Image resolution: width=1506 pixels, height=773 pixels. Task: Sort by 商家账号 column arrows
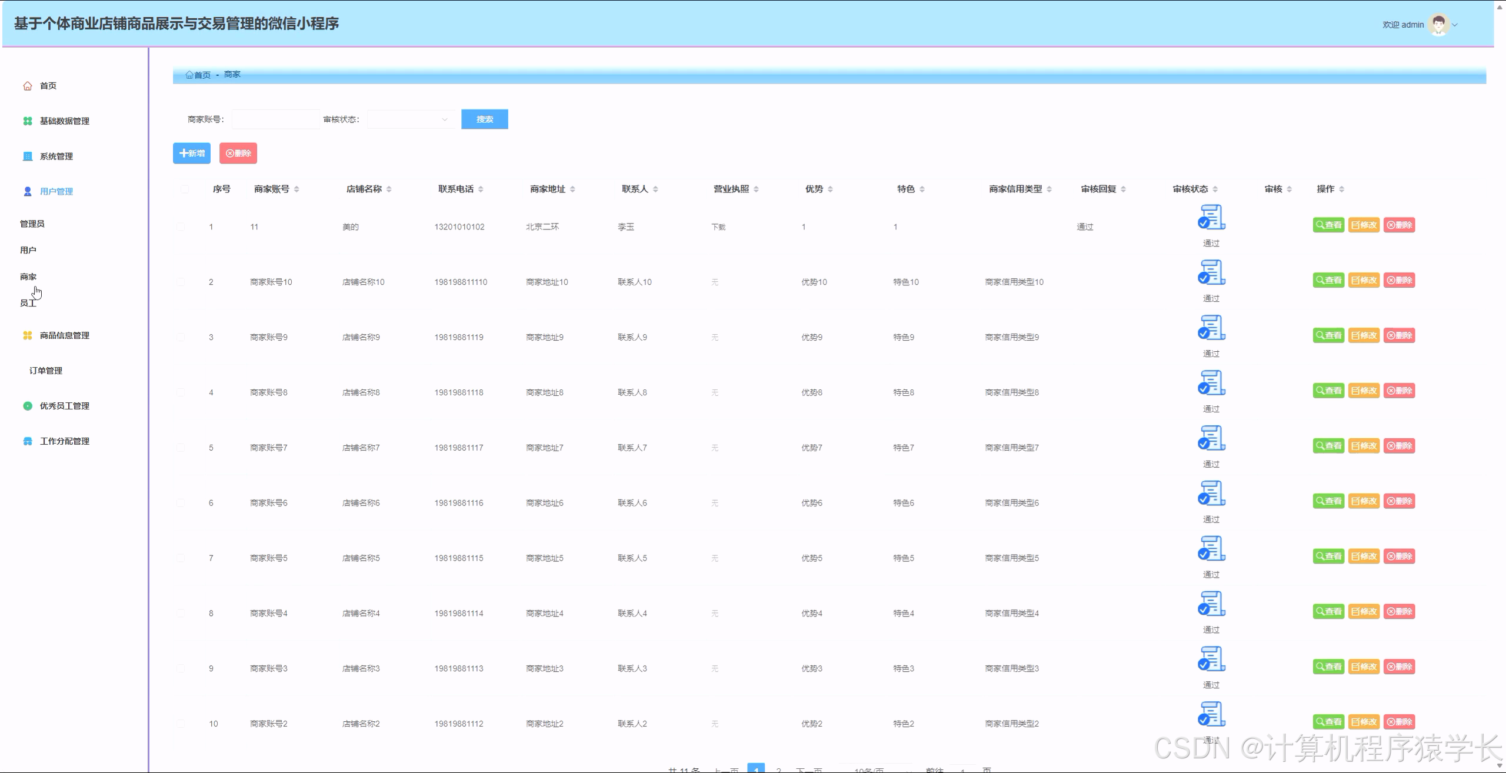point(296,189)
